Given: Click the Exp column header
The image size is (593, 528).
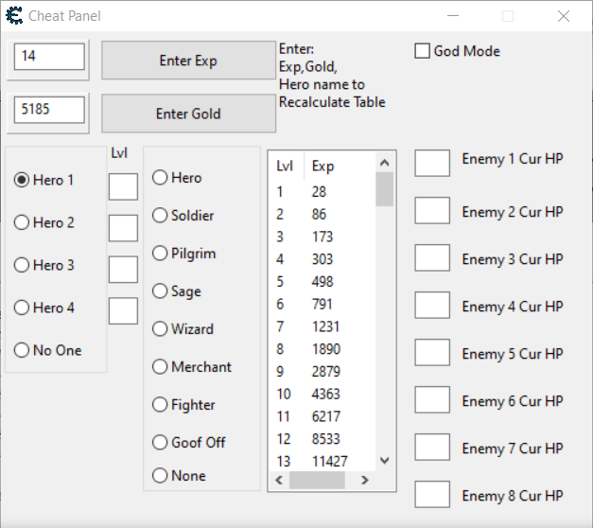Looking at the screenshot, I should pos(323,167).
